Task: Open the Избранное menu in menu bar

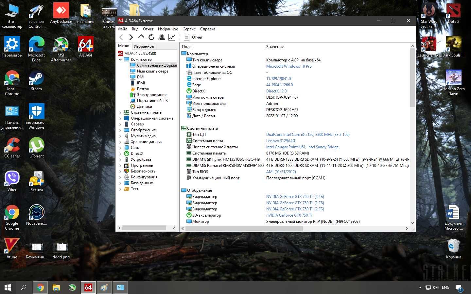Action: 168,29
